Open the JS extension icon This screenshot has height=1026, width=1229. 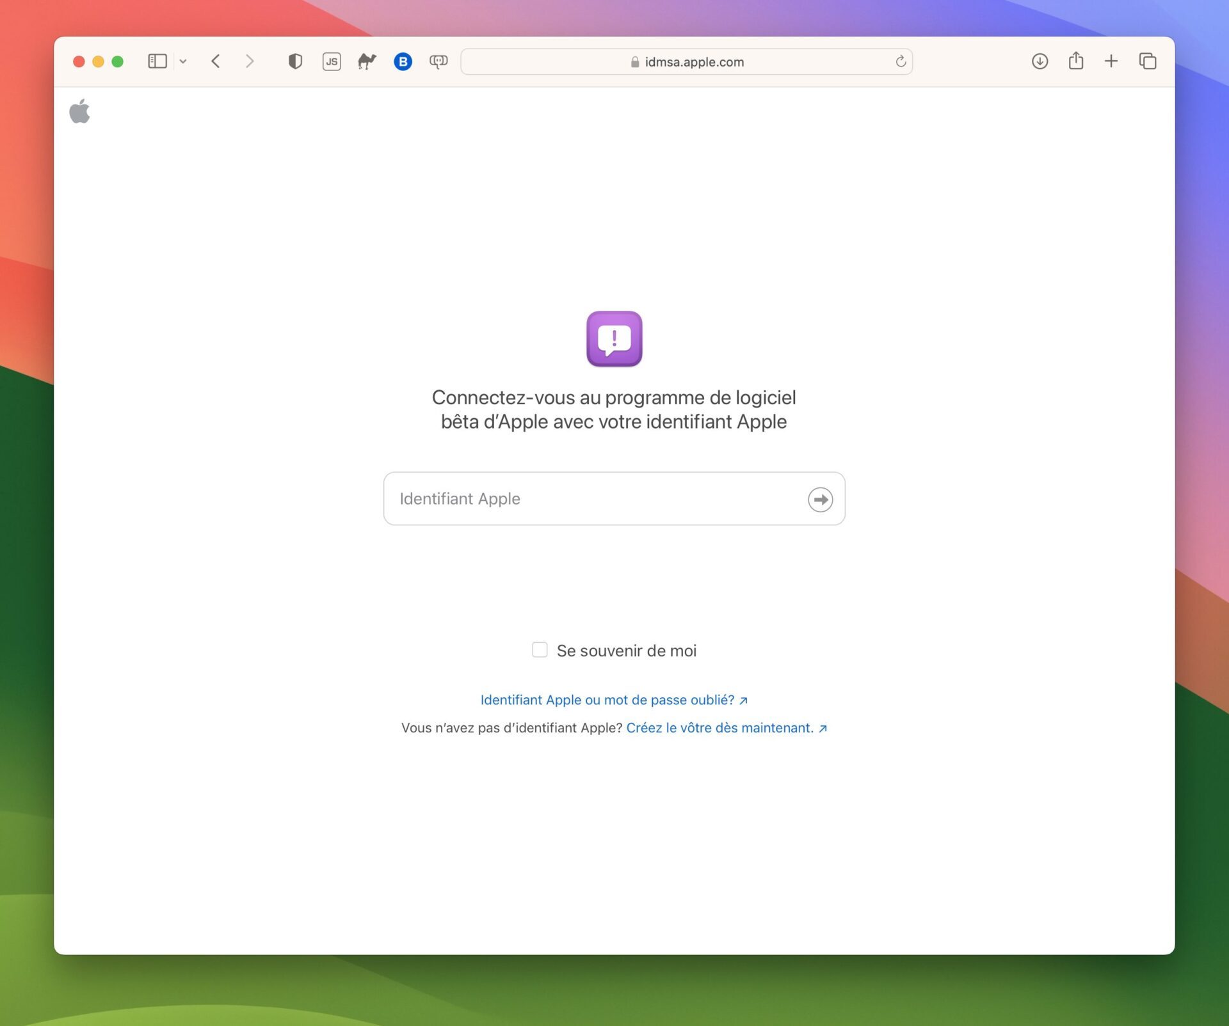tap(332, 61)
